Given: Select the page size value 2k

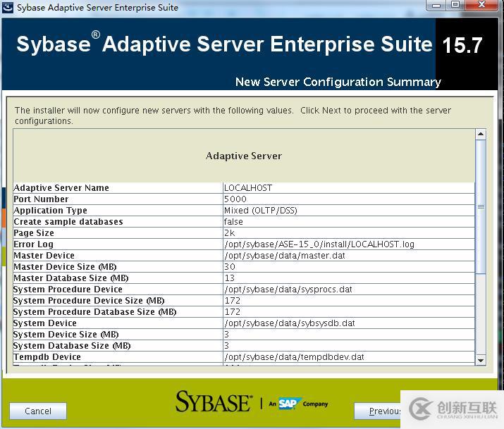Looking at the screenshot, I should [230, 232].
